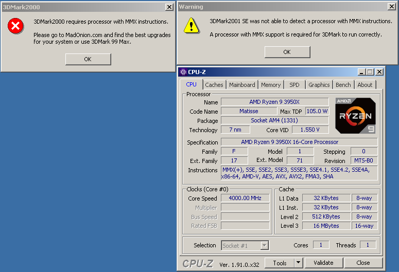Switch to the Graphics tab

tap(319, 85)
